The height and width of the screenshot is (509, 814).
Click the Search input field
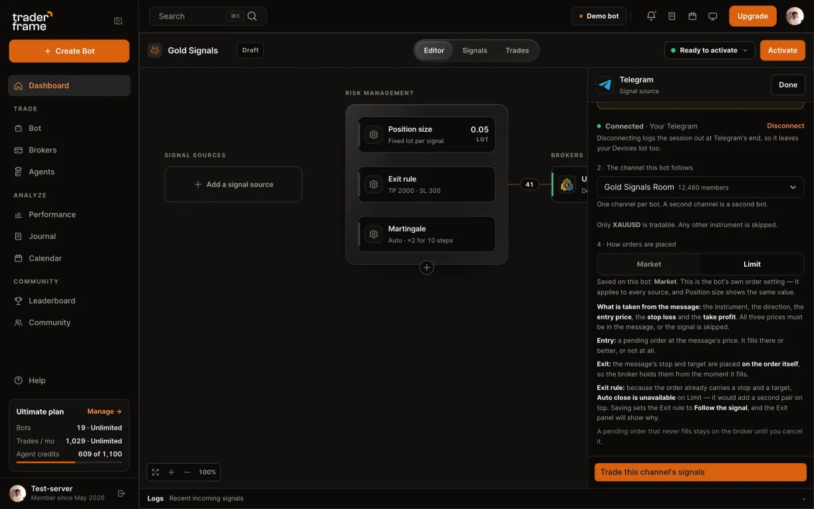tap(207, 16)
